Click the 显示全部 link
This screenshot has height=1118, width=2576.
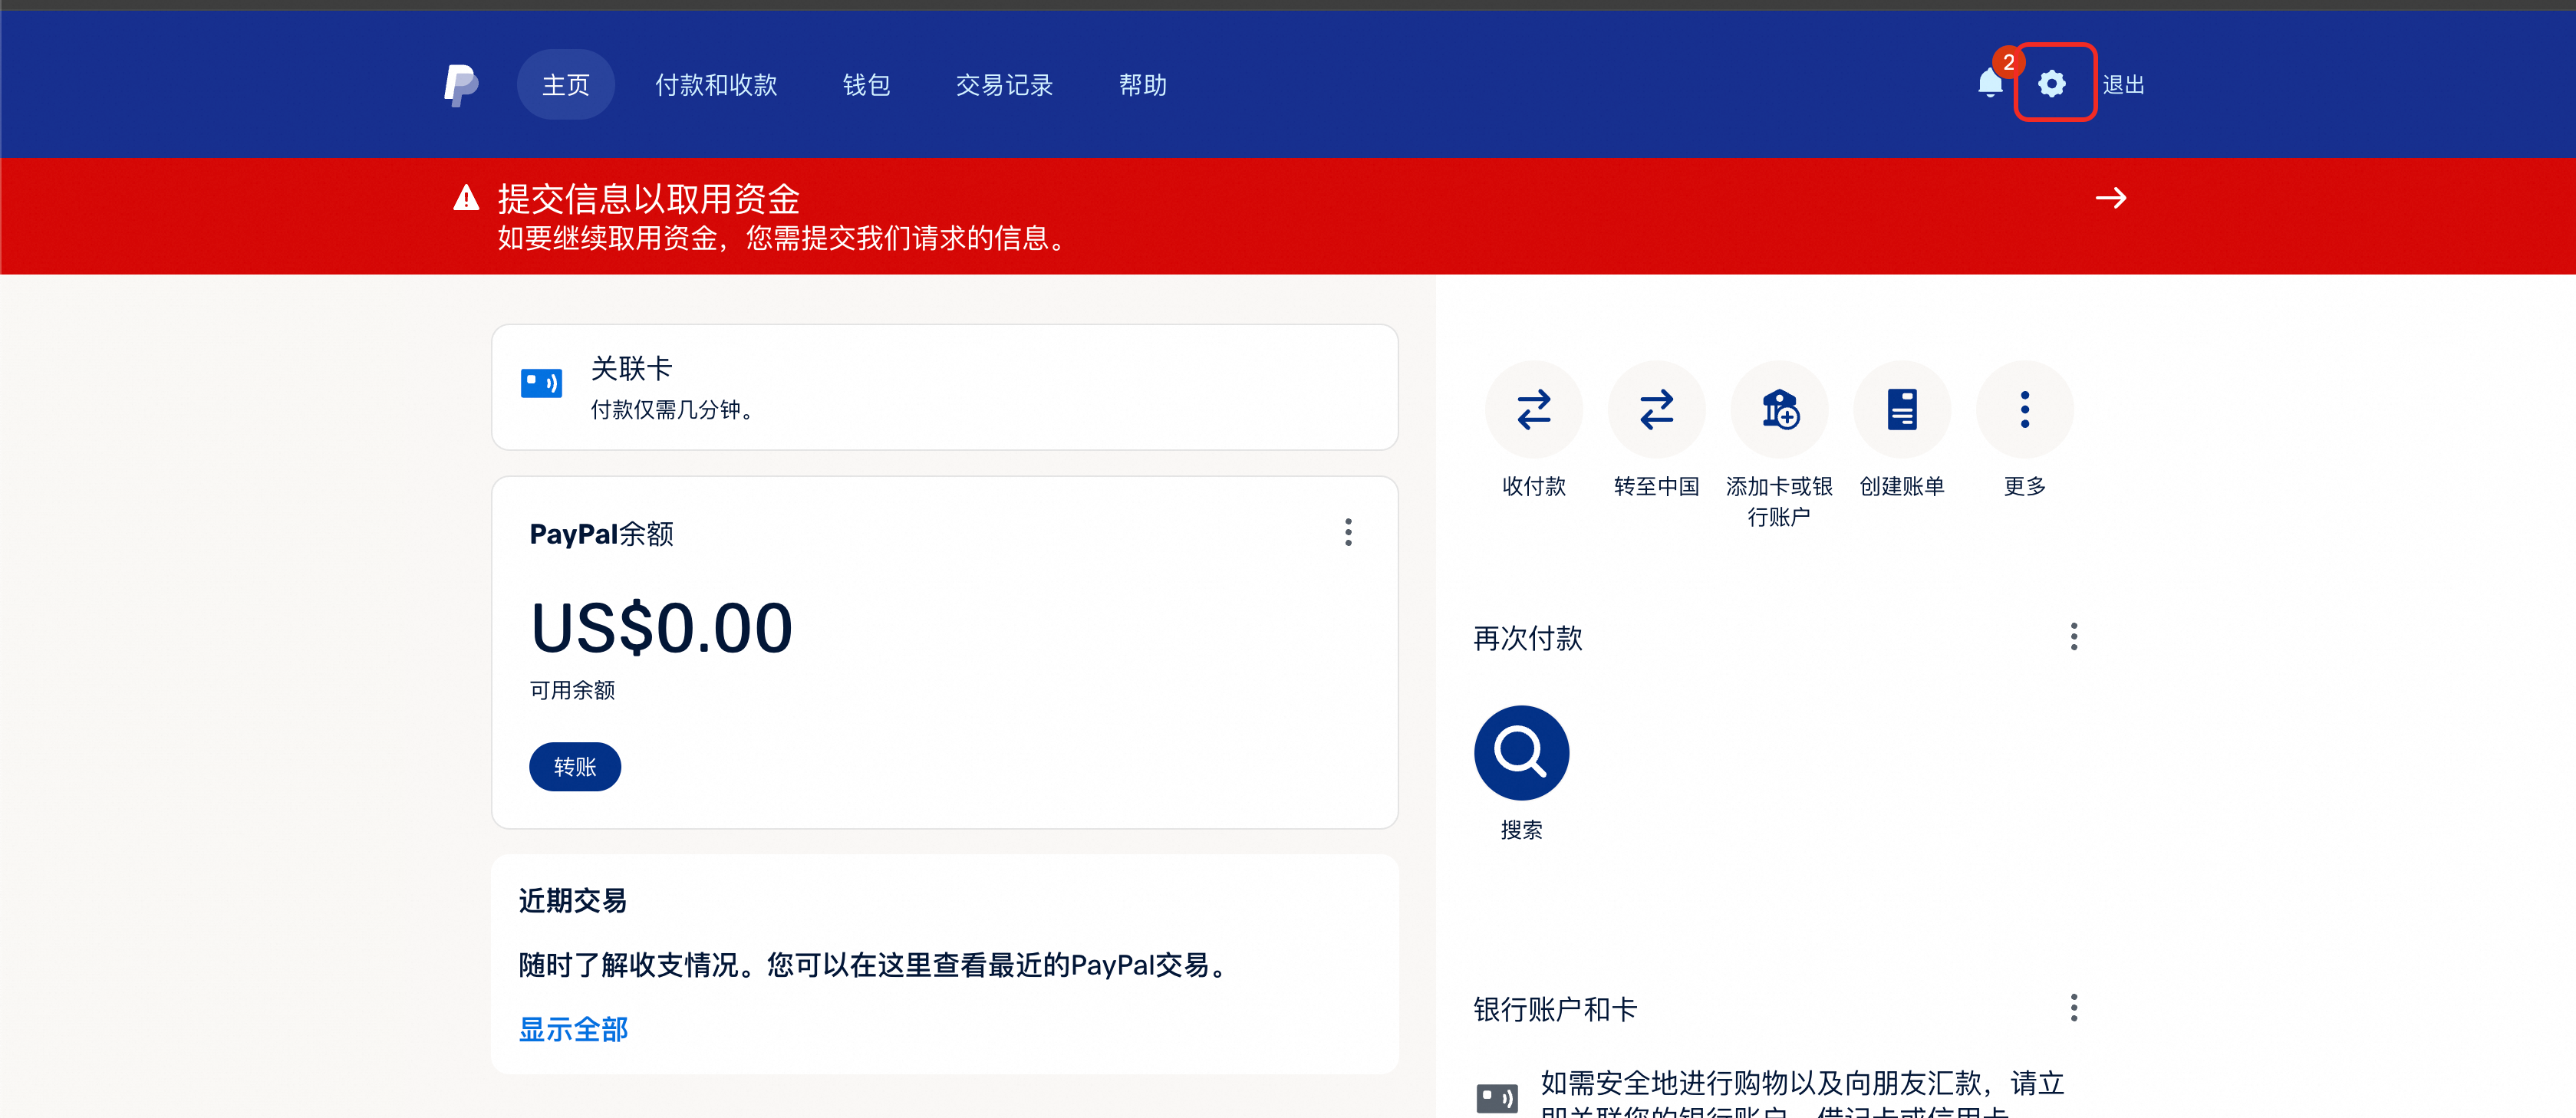573,1029
